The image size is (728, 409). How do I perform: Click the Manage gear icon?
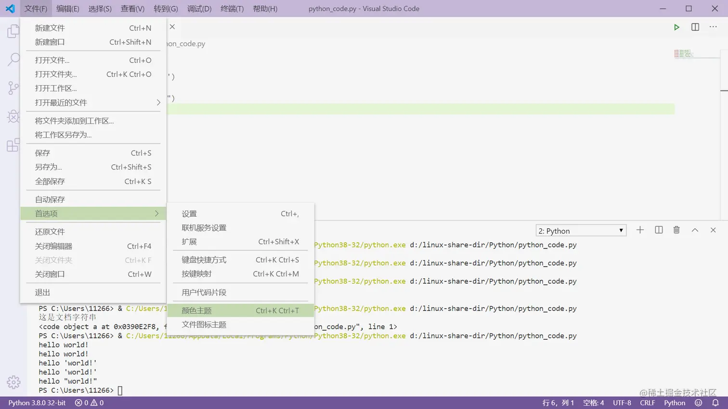pyautogui.click(x=13, y=382)
